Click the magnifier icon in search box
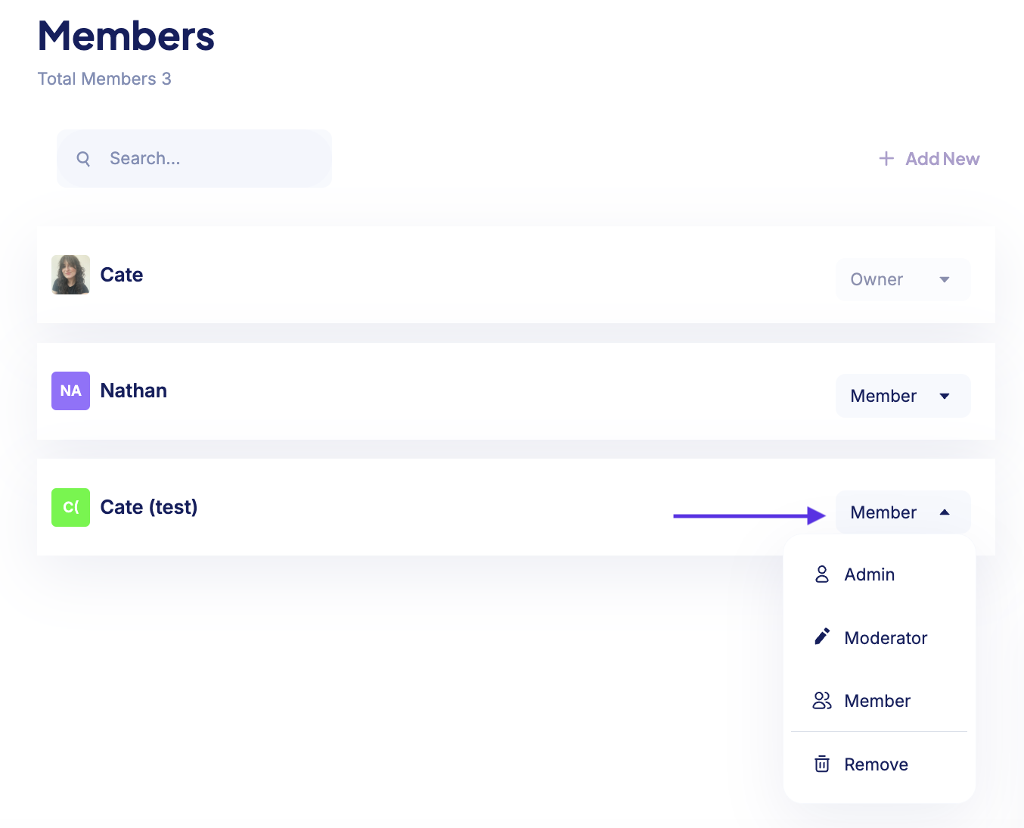Screen dimensions: 1024x828 point(83,159)
